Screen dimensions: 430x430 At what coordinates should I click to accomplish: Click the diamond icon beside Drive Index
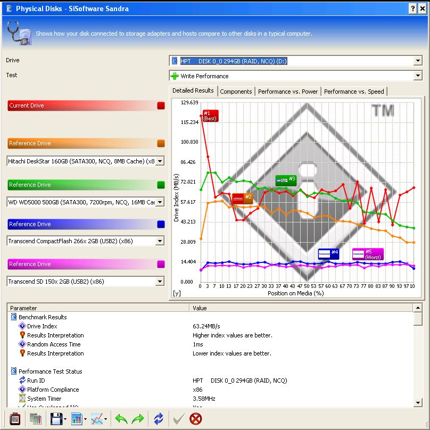tap(22, 326)
